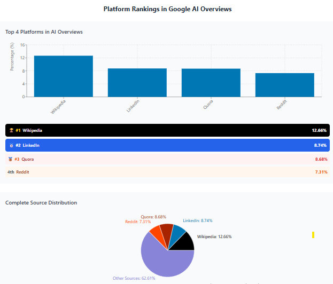Click the 12.66% value in Wikipedia row

pyautogui.click(x=319, y=130)
